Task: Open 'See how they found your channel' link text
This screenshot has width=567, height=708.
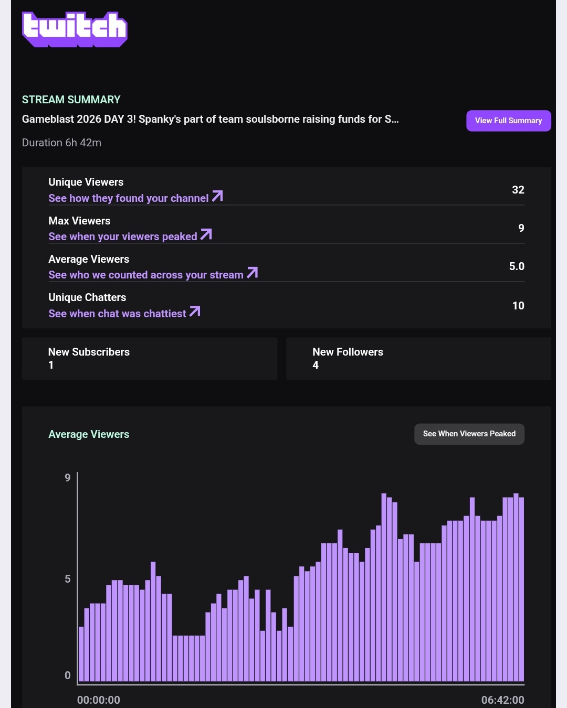Action: click(128, 198)
